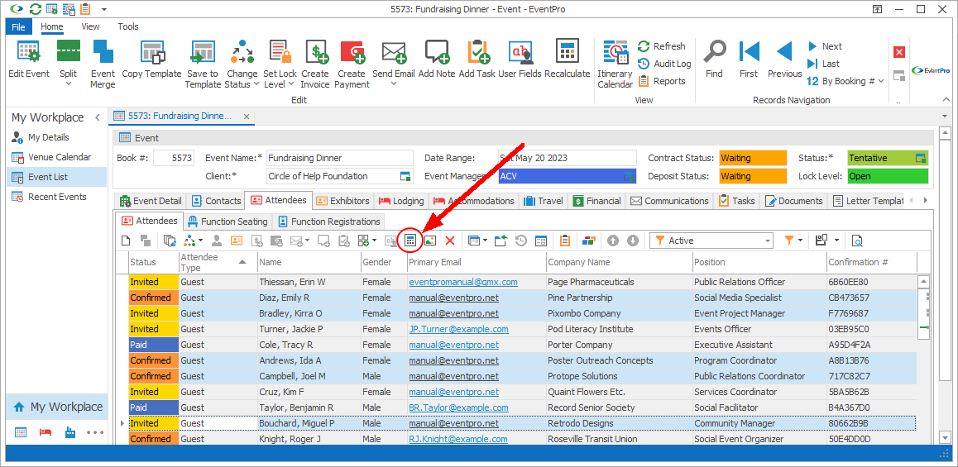Screen dimensions: 958x467
Task: Click email link JP.Turner@example.com
Action: 459,329
